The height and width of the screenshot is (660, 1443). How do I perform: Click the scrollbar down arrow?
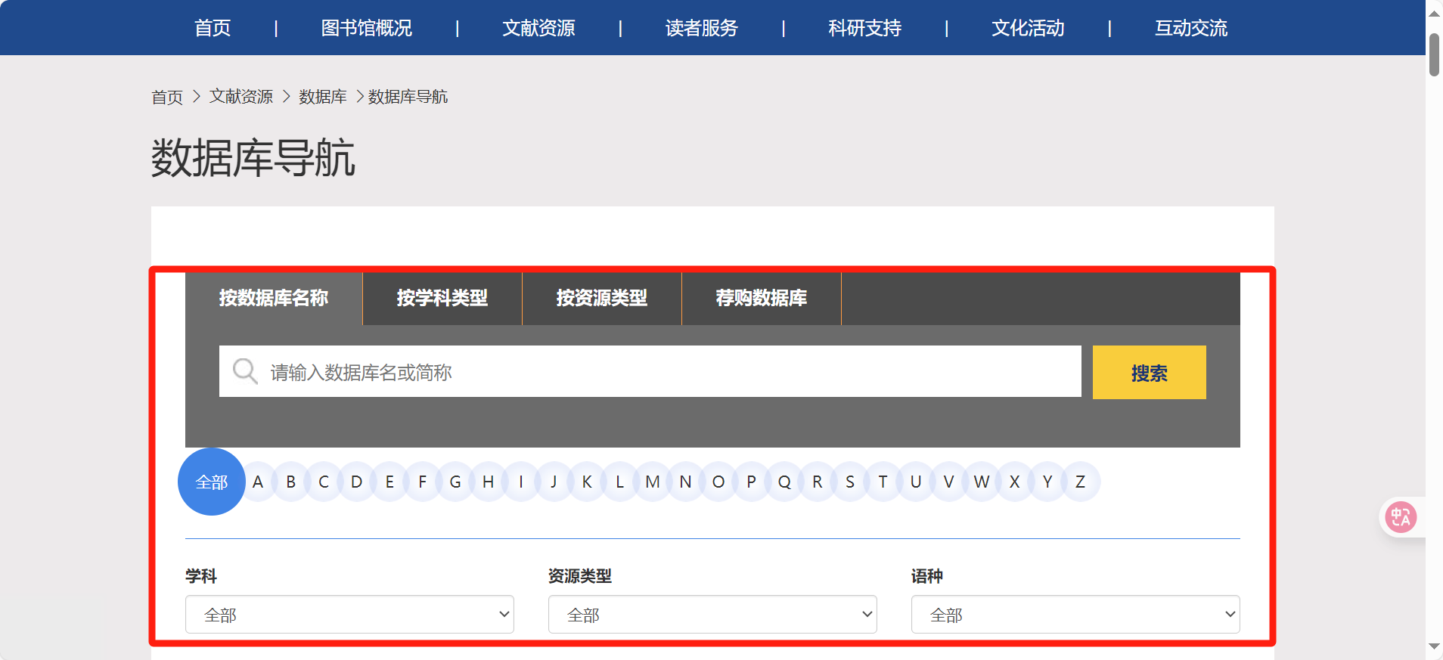(1434, 646)
